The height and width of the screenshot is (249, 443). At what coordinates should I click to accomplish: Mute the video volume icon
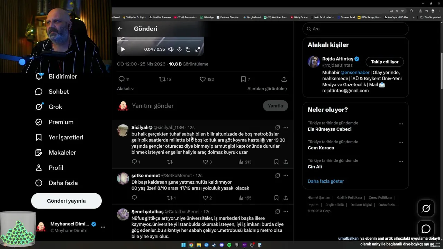[x=171, y=49]
